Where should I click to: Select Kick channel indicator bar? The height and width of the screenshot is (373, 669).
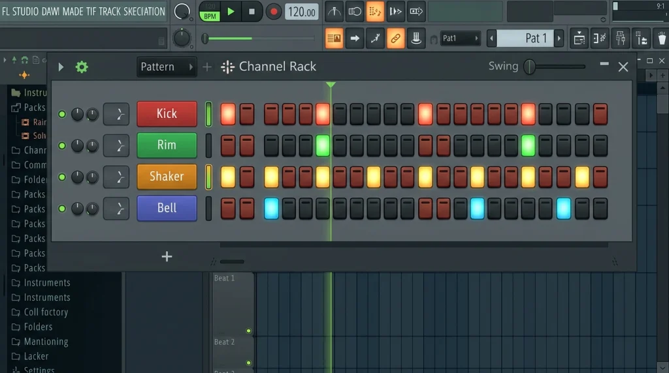pos(208,114)
